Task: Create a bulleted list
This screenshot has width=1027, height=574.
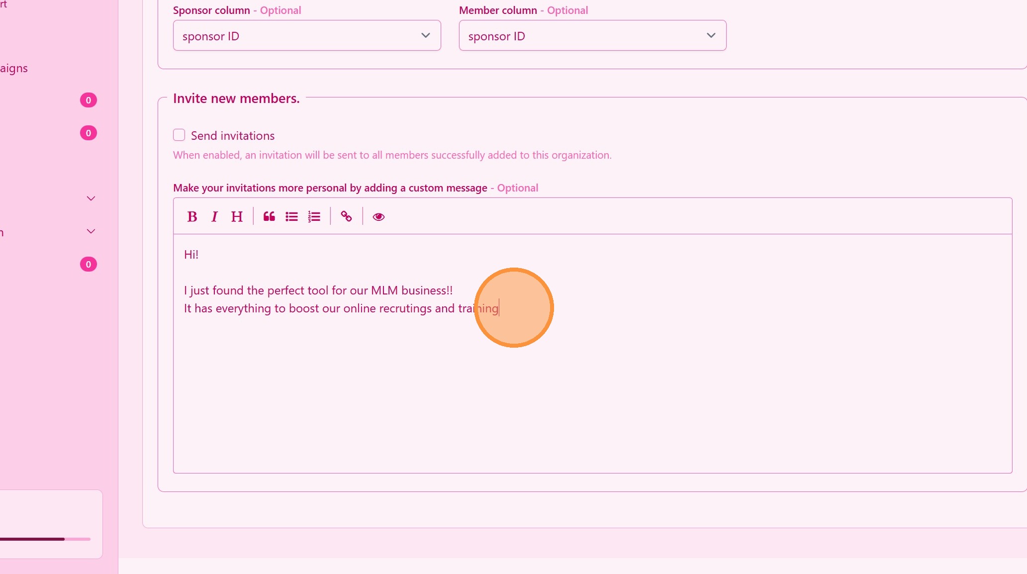Action: pos(291,216)
